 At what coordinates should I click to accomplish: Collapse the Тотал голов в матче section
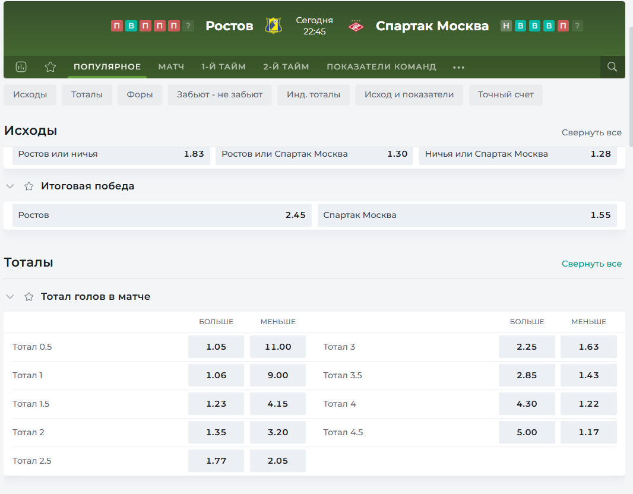[x=10, y=297]
